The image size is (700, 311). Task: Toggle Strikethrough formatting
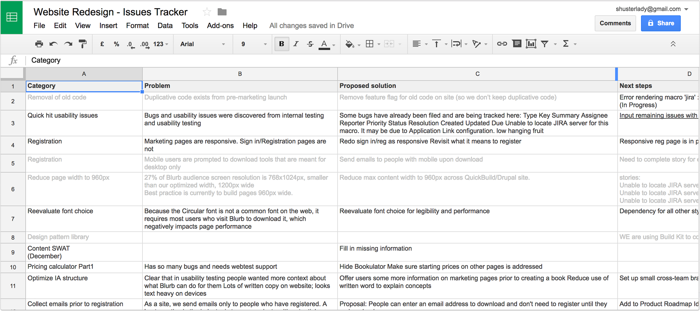[310, 44]
